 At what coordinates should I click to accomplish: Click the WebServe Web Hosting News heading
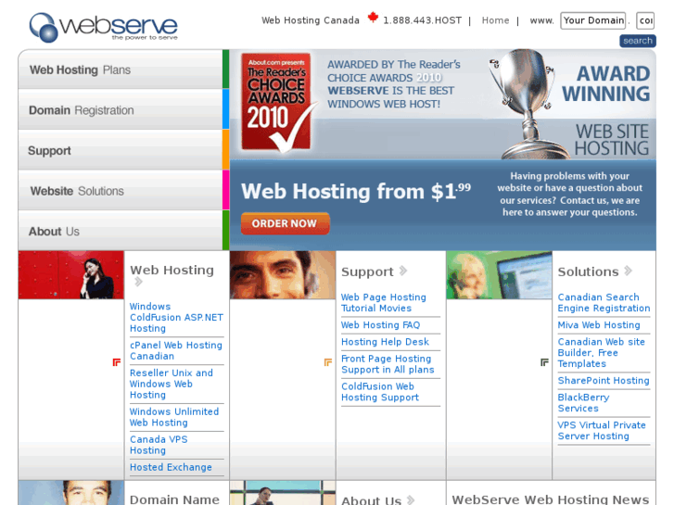(x=550, y=499)
